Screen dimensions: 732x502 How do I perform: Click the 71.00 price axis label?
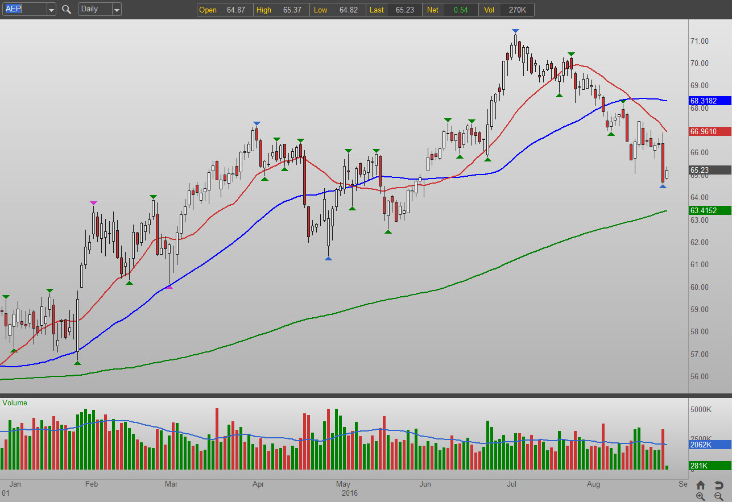tap(700, 41)
